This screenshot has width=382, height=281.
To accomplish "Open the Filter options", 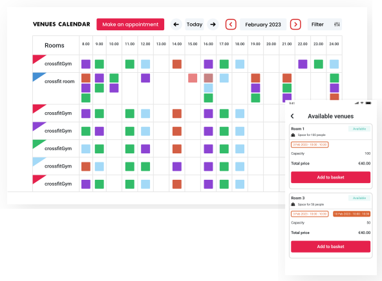I will 324,24.
